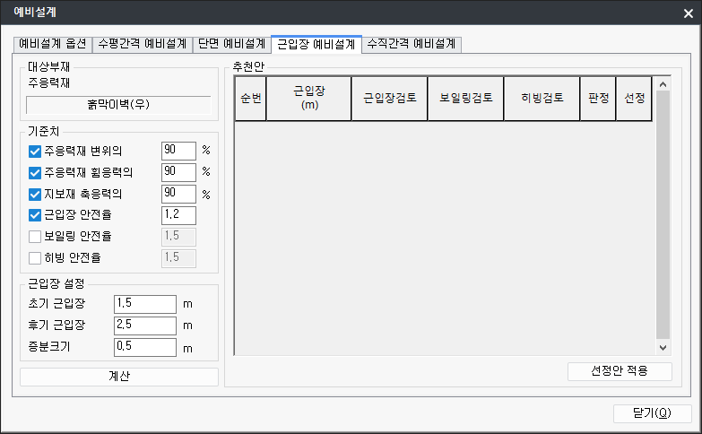Viewport: 702px width, 434px height.
Task: Click the 닫기 button
Action: pyautogui.click(x=653, y=413)
